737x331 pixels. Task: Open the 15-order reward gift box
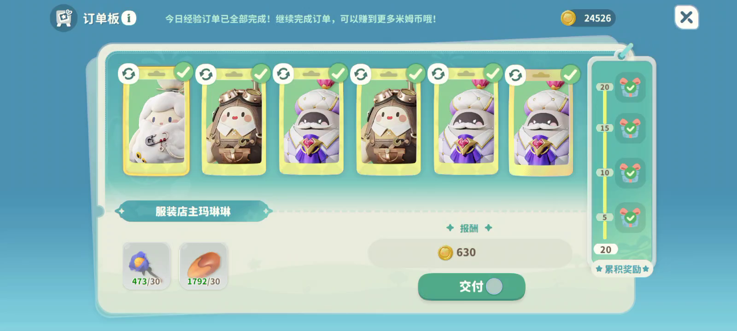[630, 129]
